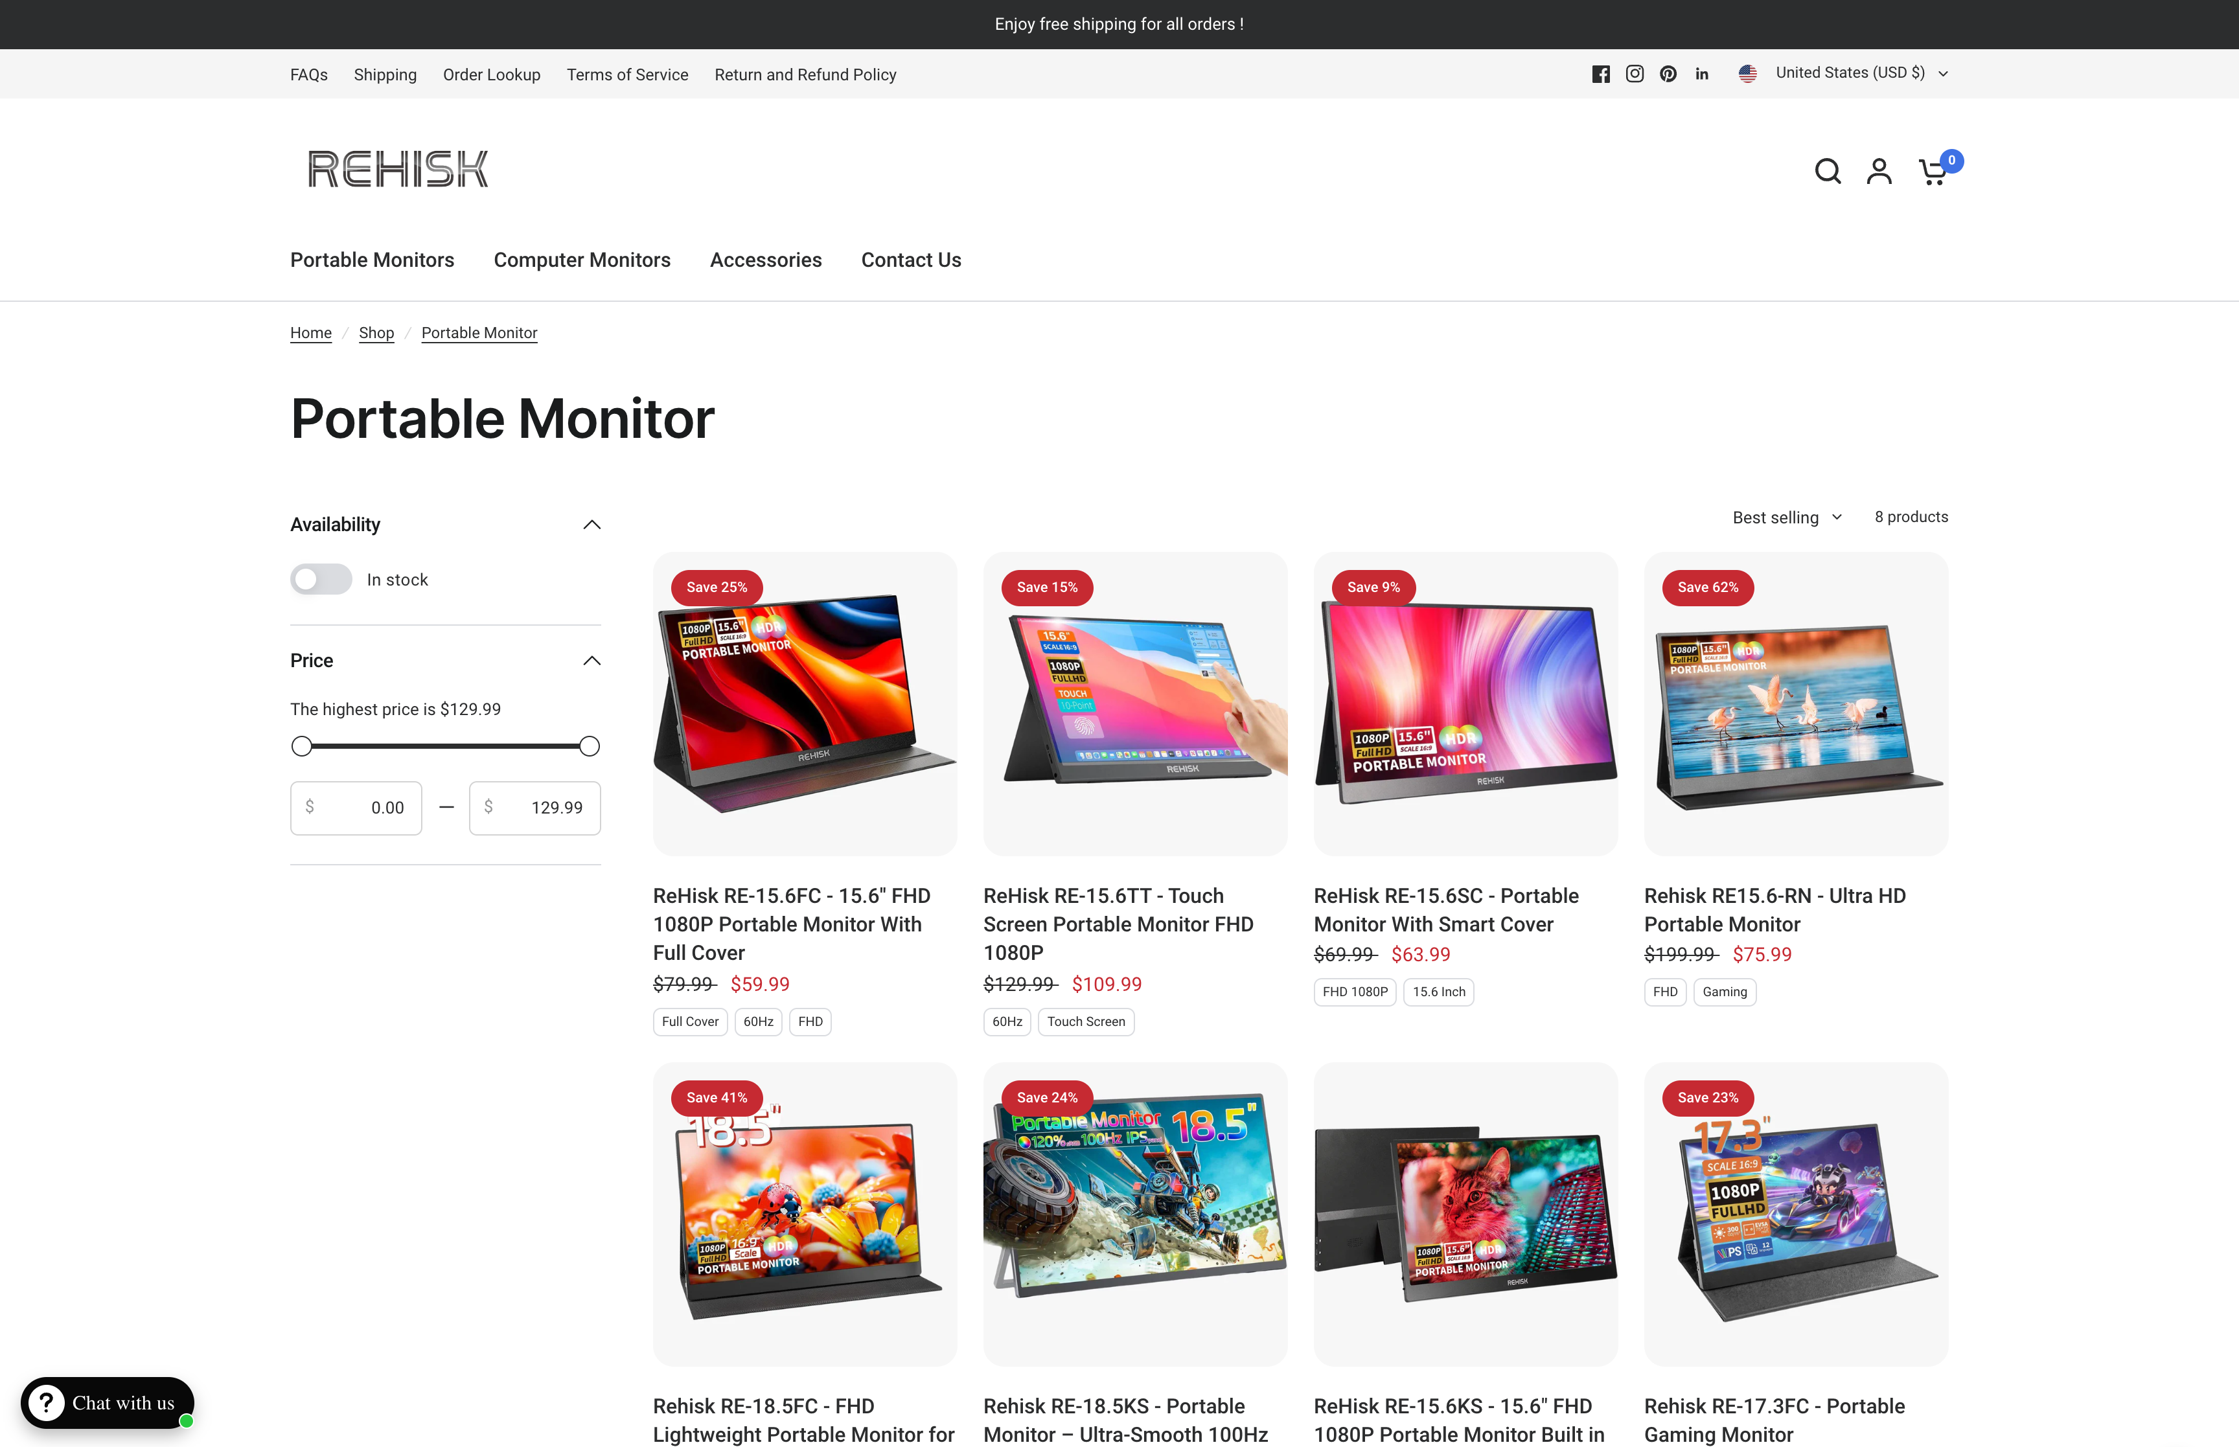
Task: Open the Best selling sort dropdown
Action: coord(1787,518)
